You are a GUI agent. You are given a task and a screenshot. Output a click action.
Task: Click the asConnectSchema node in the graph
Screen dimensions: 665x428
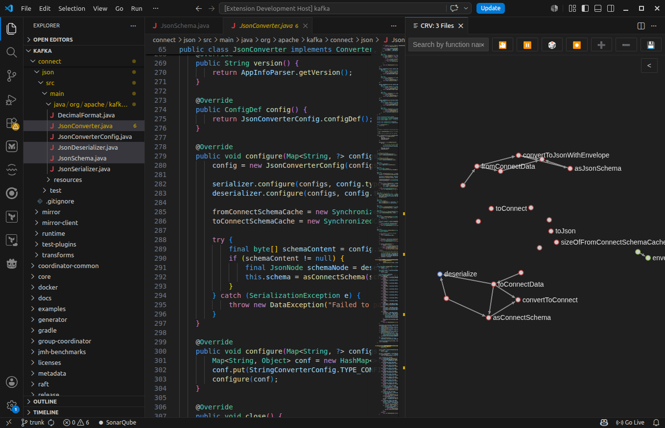[x=489, y=318]
